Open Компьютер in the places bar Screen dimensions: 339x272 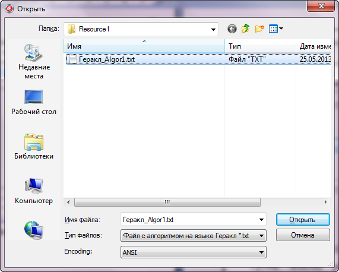(34, 191)
